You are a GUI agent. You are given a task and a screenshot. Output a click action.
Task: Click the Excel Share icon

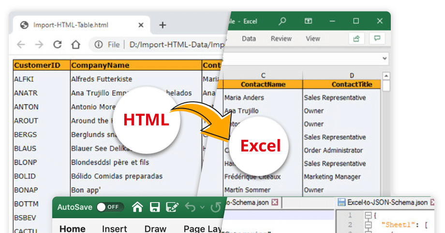(356, 39)
